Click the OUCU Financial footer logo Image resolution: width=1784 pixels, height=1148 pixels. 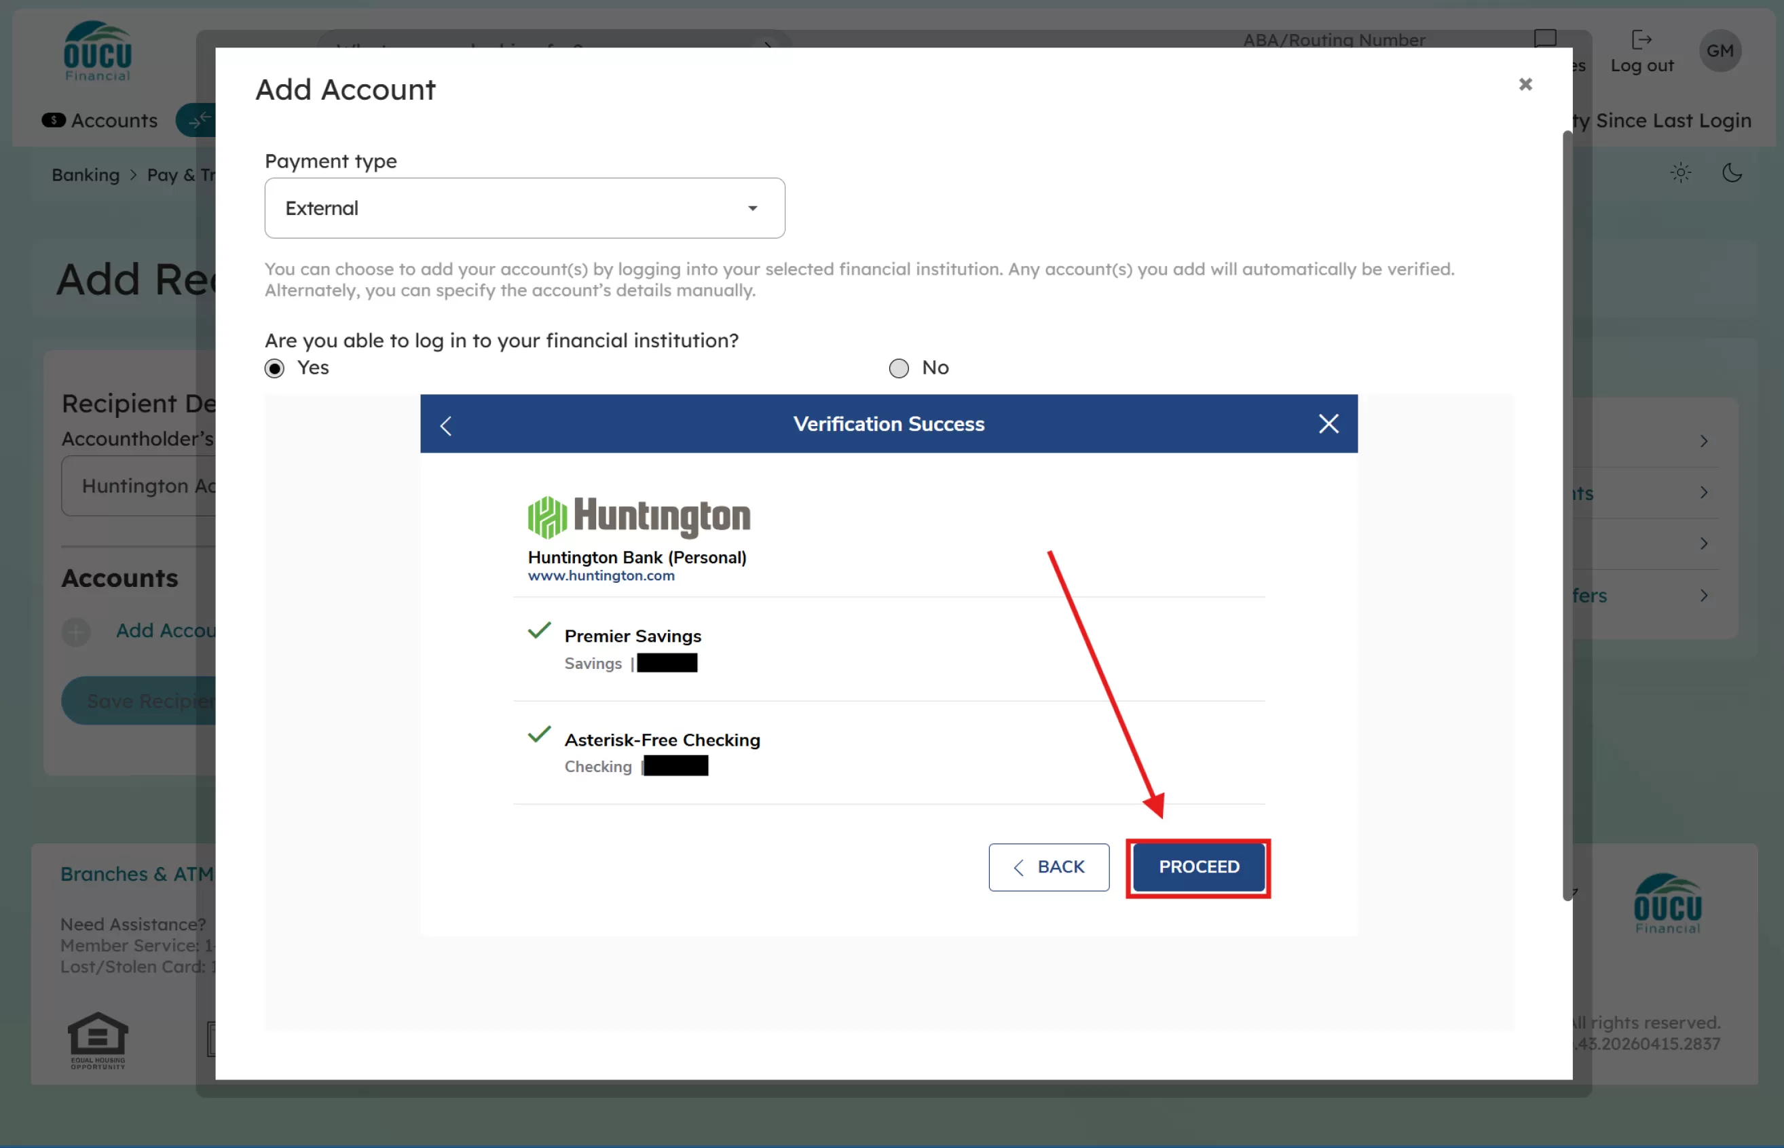(x=1668, y=904)
